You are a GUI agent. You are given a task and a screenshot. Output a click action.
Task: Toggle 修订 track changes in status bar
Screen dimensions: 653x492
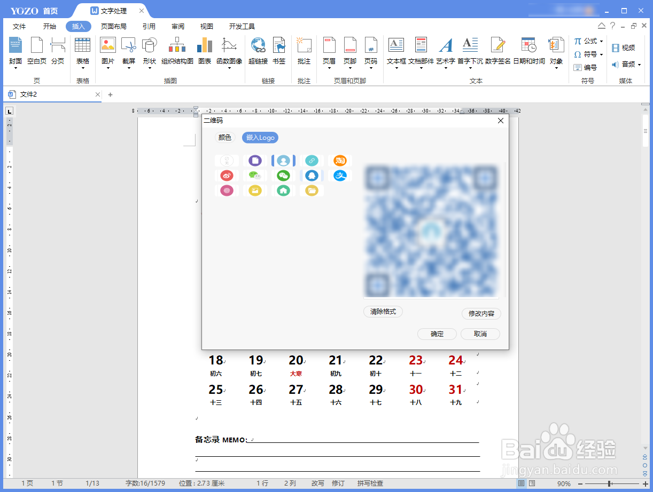tap(338, 483)
